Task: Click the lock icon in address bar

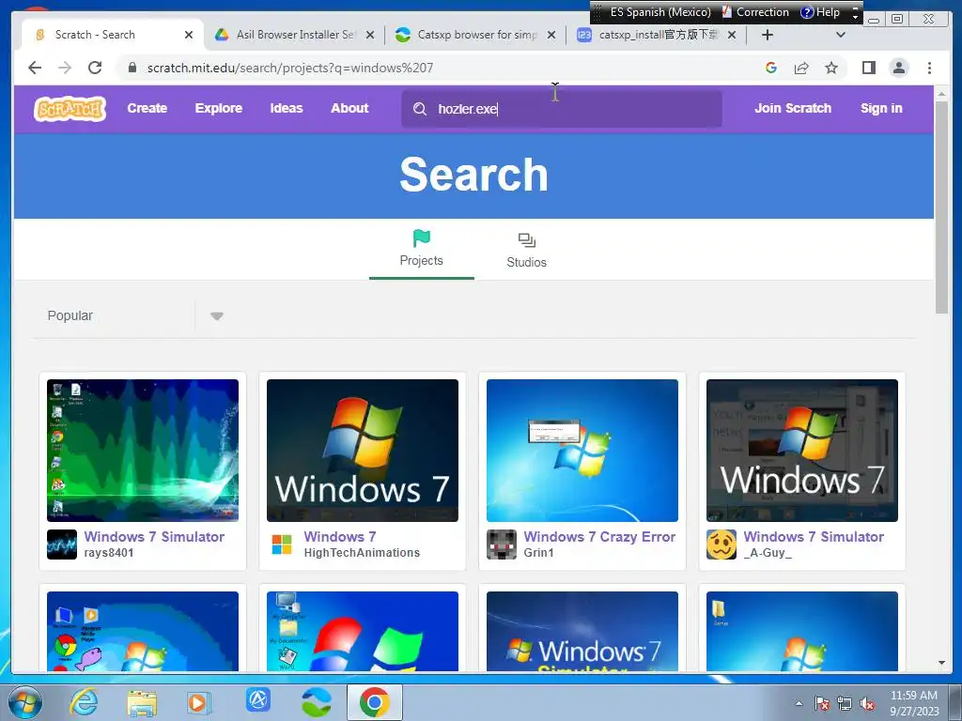Action: click(x=132, y=68)
